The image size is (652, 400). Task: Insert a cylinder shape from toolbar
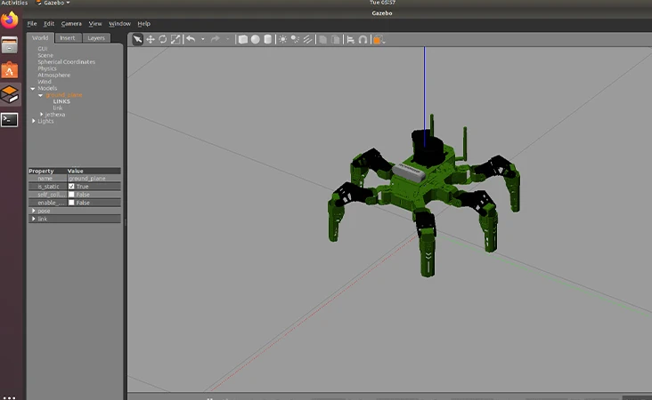click(x=267, y=39)
